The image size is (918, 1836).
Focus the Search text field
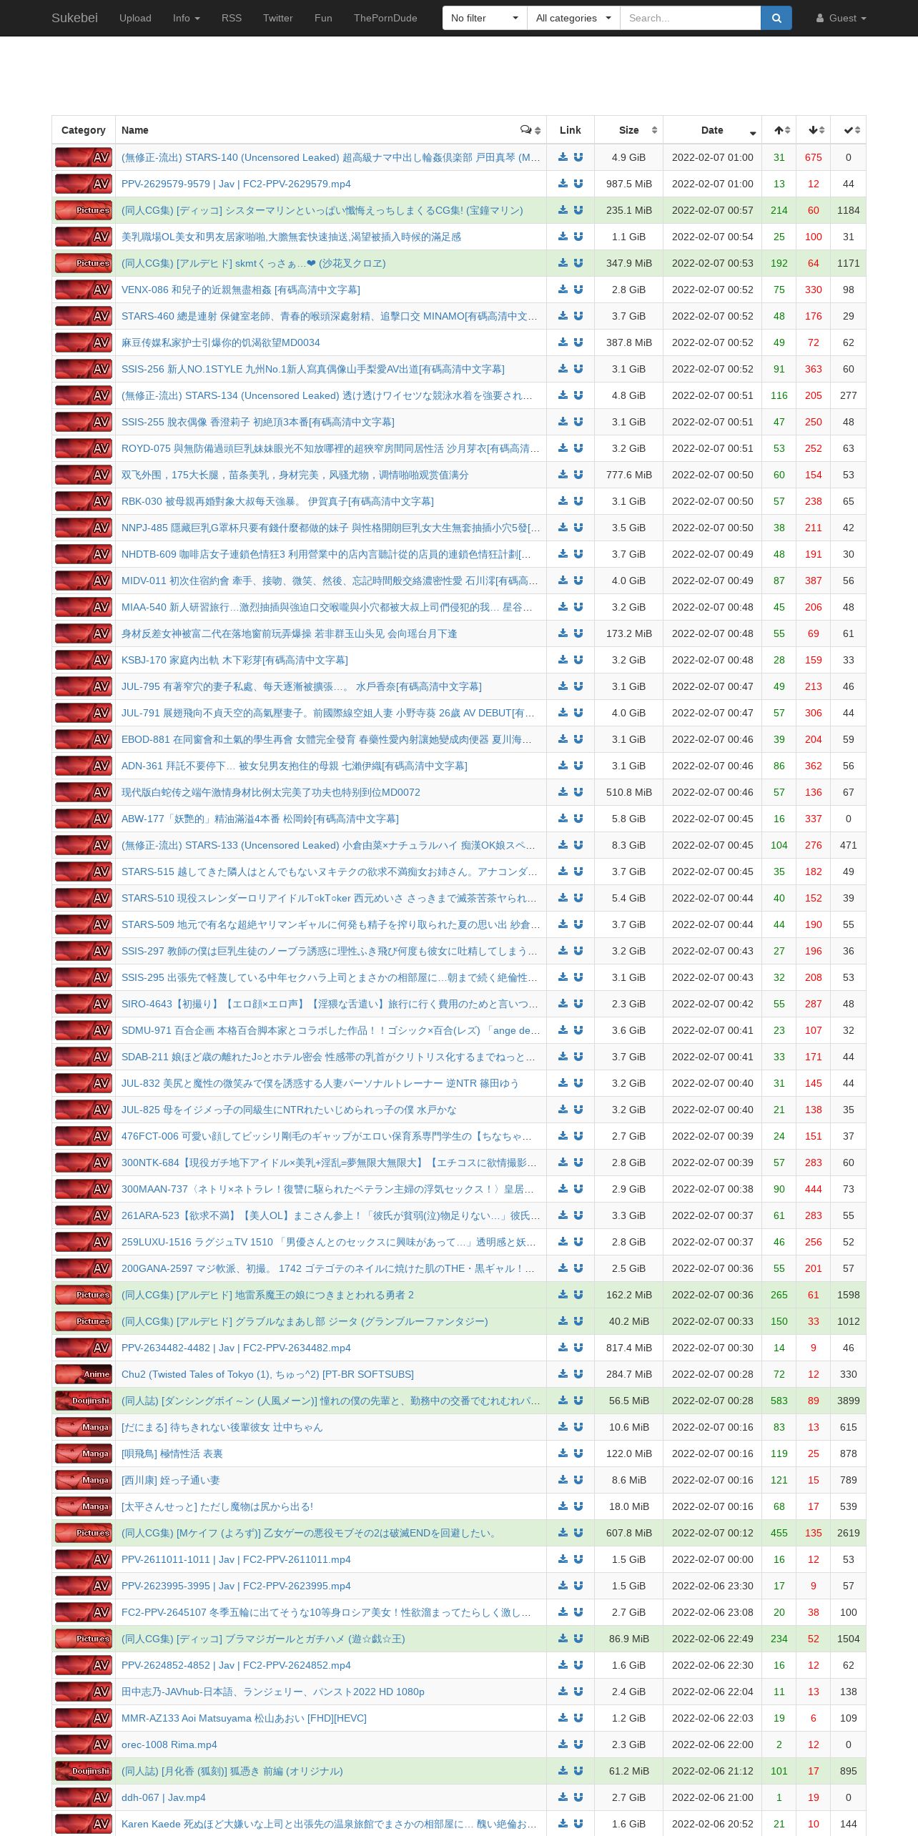click(x=690, y=18)
